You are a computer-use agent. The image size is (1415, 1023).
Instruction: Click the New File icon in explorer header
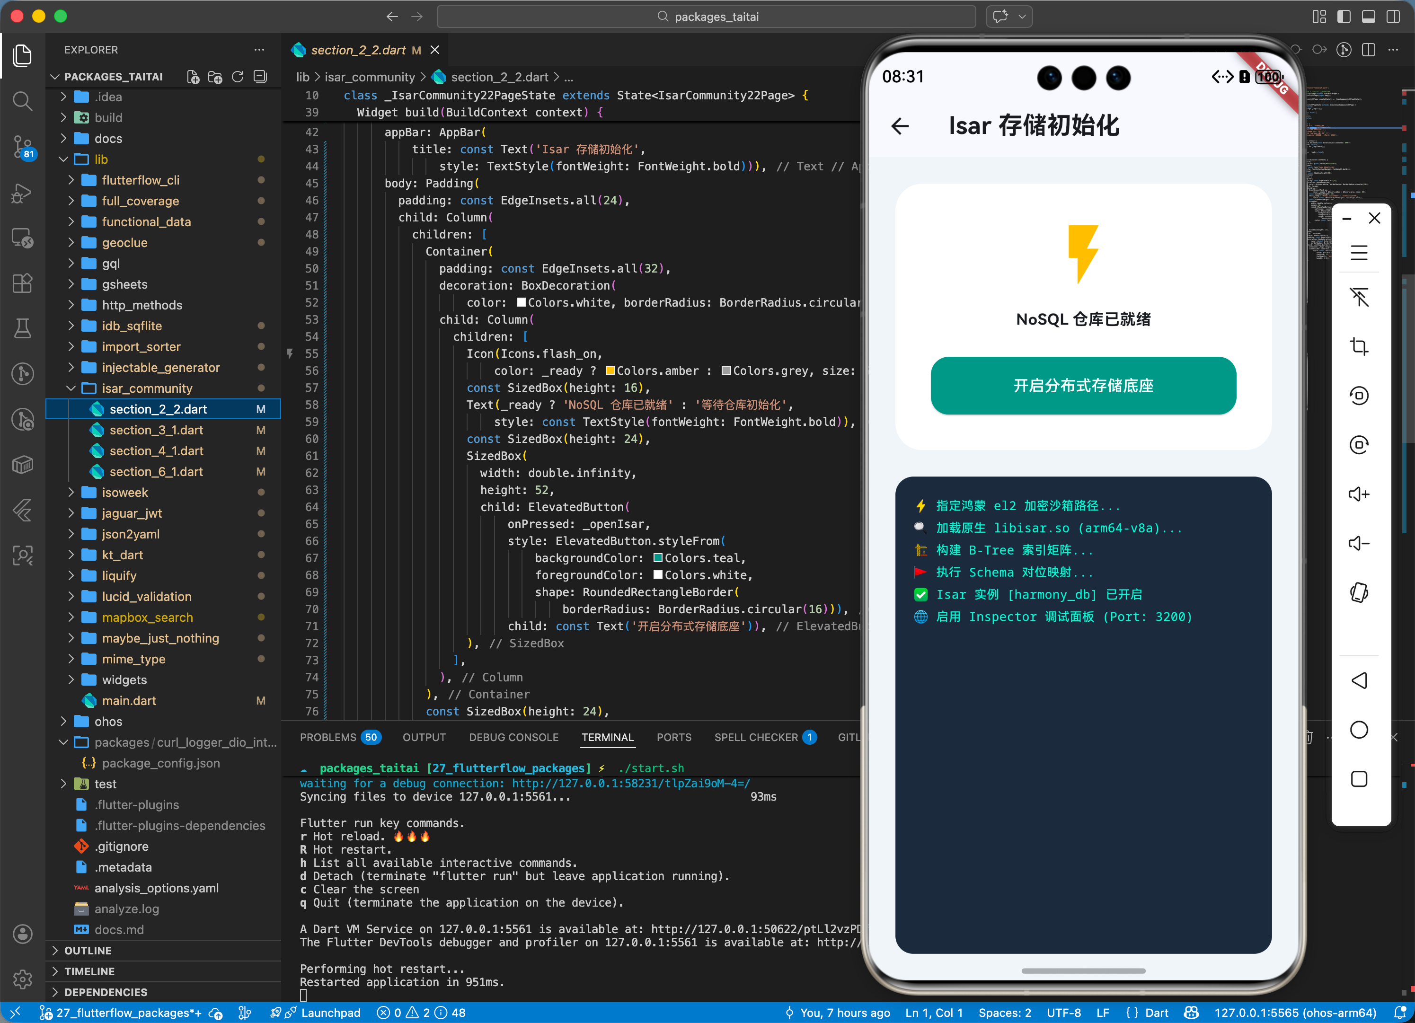(x=193, y=77)
